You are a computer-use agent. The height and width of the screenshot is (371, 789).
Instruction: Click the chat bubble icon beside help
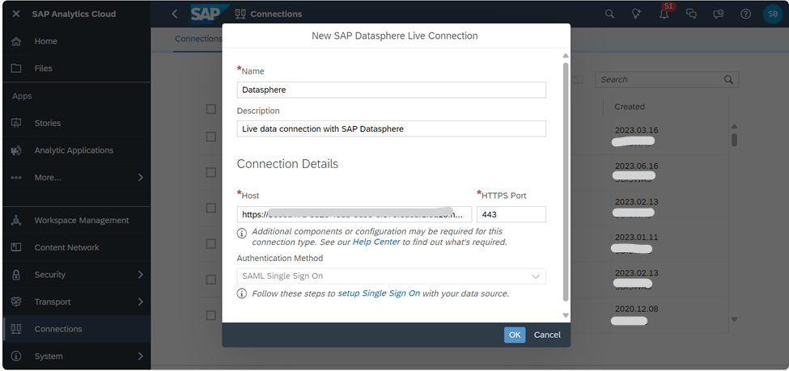pyautogui.click(x=719, y=14)
